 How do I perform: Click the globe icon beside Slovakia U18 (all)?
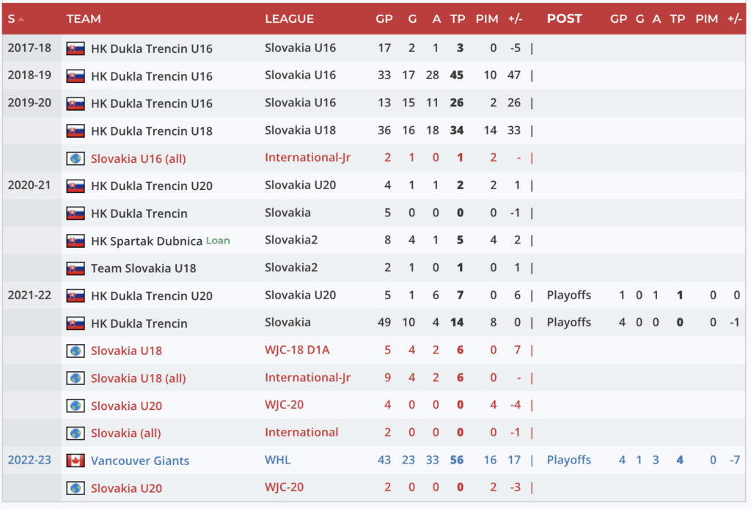click(x=76, y=378)
